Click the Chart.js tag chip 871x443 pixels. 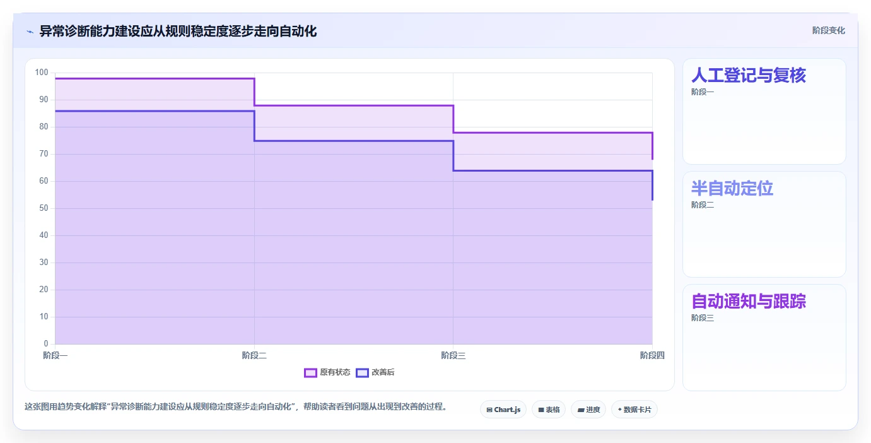click(503, 410)
